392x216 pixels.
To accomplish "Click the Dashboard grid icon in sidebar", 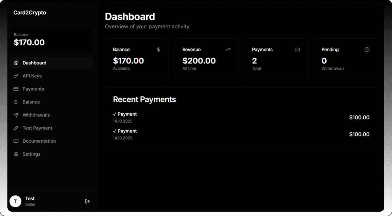I will 16,63.
